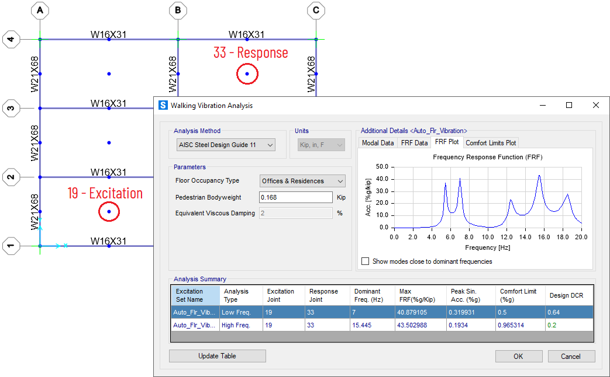The width and height of the screenshot is (610, 377).
Task: Click the SAFE application icon in dialog title
Action: click(163, 106)
